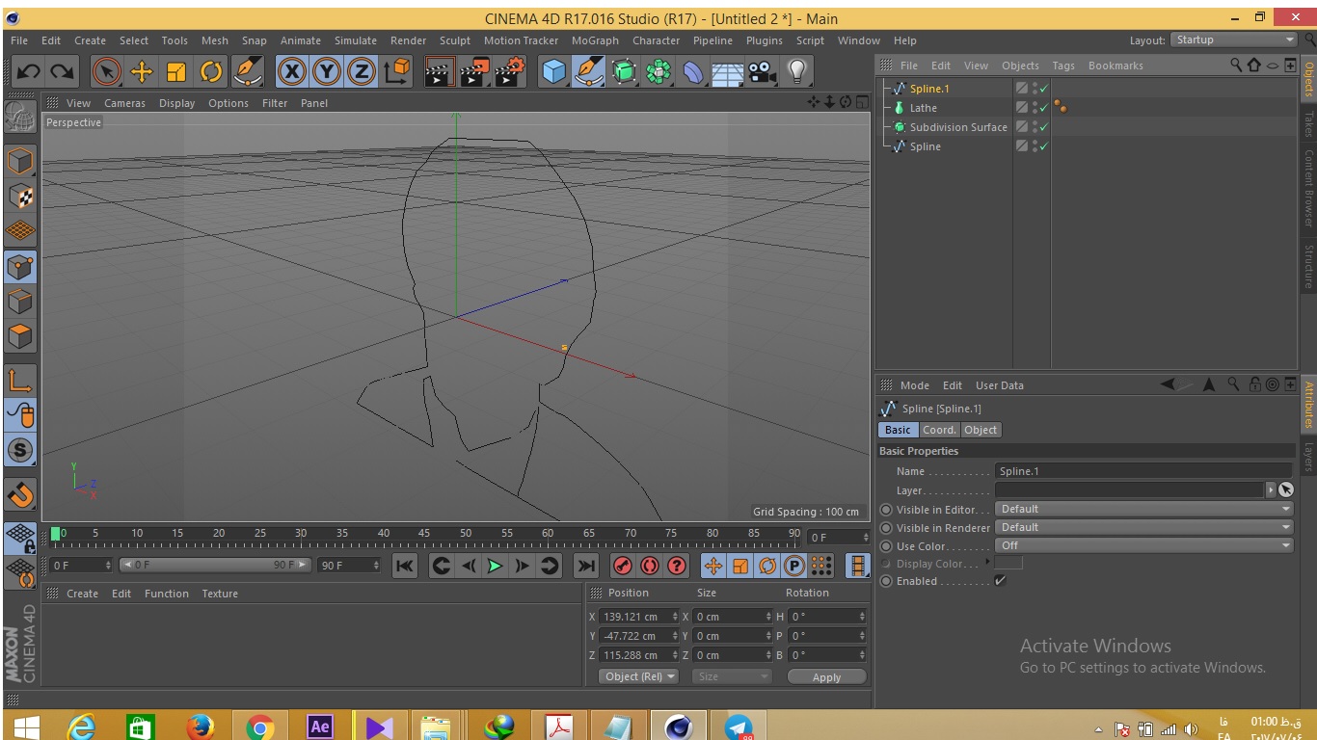The height and width of the screenshot is (740, 1317).
Task: Toggle the X-axis lock
Action: 292,71
